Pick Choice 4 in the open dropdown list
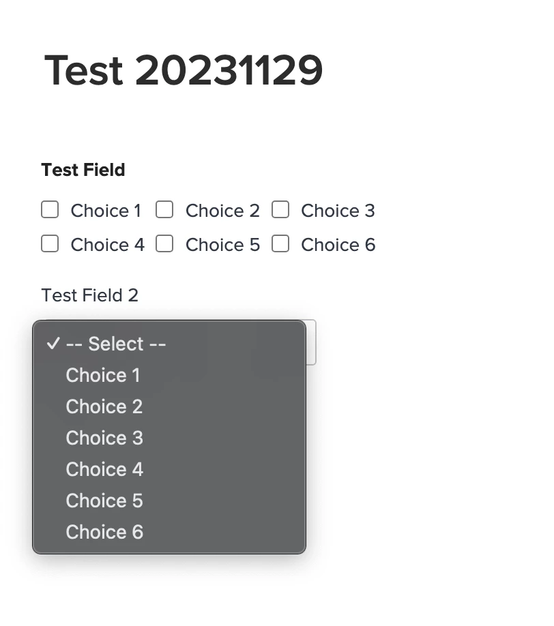The height and width of the screenshot is (626, 554). pos(104,469)
